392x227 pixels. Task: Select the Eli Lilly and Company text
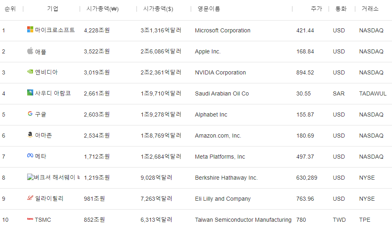(223, 199)
